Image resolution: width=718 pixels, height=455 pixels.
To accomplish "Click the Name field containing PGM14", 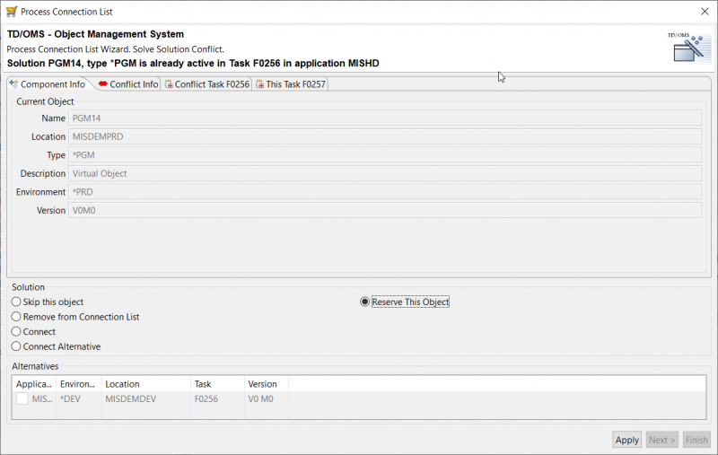I will point(384,118).
